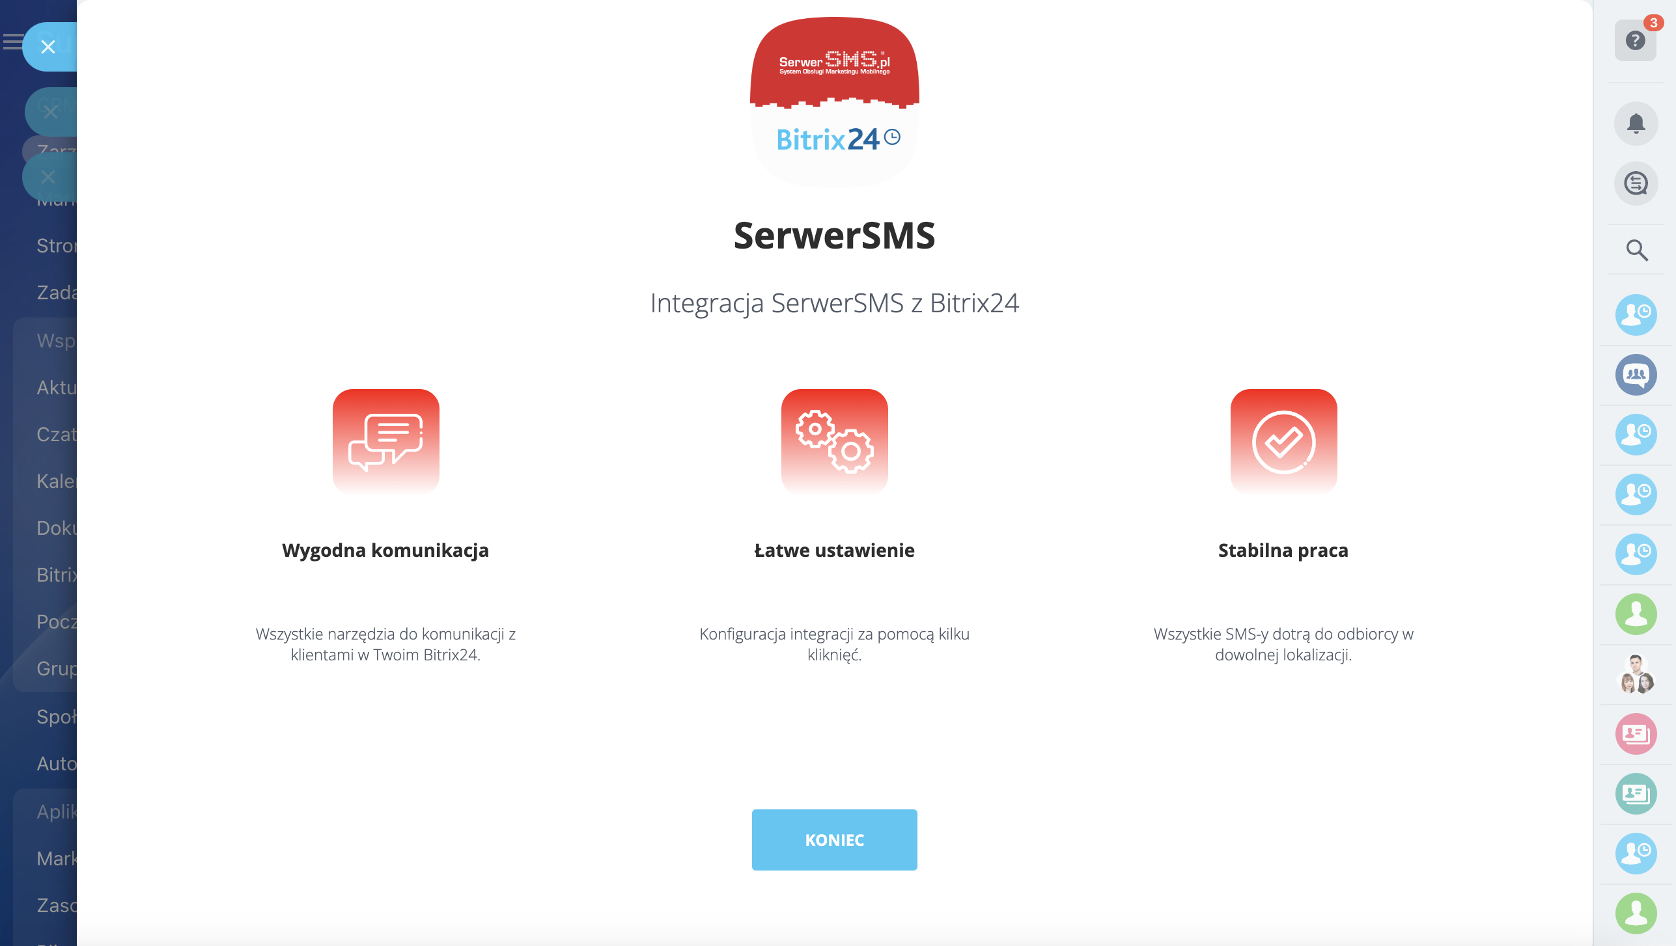The image size is (1676, 946).
Task: Click the KONIEC button
Action: pos(834,839)
